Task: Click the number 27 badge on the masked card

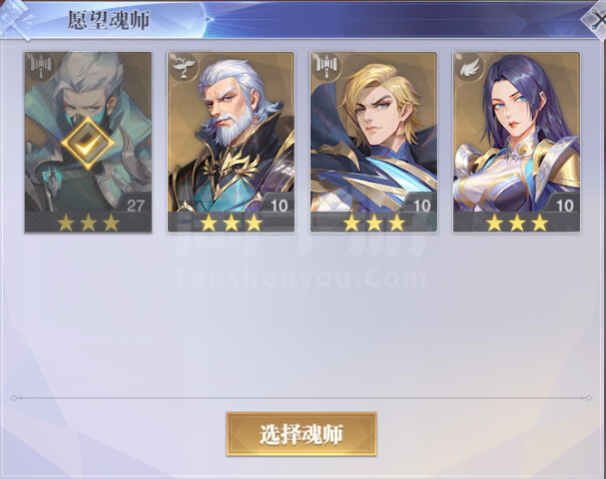Action: pyautogui.click(x=135, y=206)
